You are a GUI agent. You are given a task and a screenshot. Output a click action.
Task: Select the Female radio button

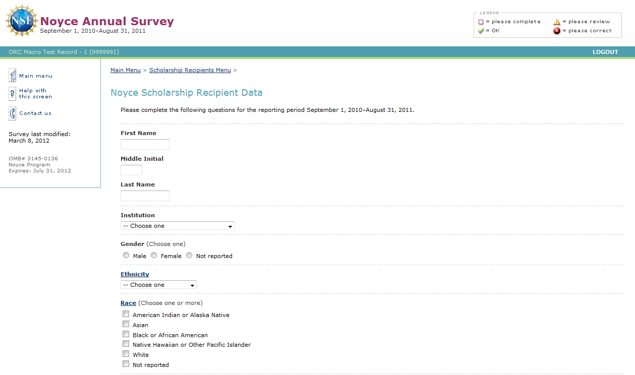pos(154,256)
